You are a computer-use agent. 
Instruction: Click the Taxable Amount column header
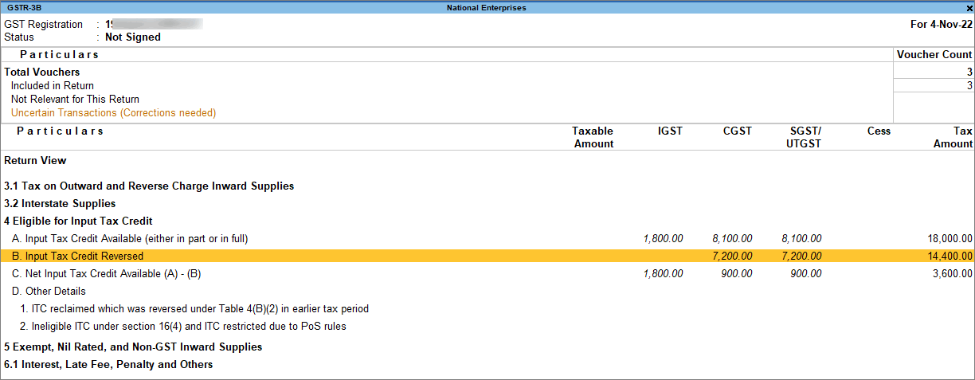[593, 138]
